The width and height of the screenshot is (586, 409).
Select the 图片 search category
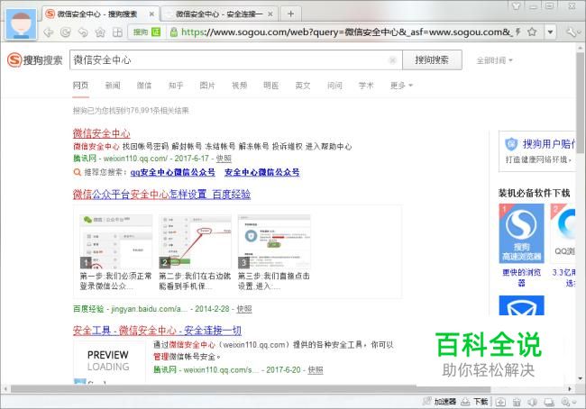click(x=207, y=86)
